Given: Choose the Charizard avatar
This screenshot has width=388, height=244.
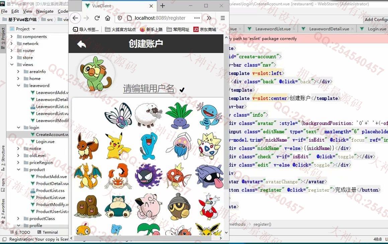Looking at the screenshot, I should pos(87,176).
